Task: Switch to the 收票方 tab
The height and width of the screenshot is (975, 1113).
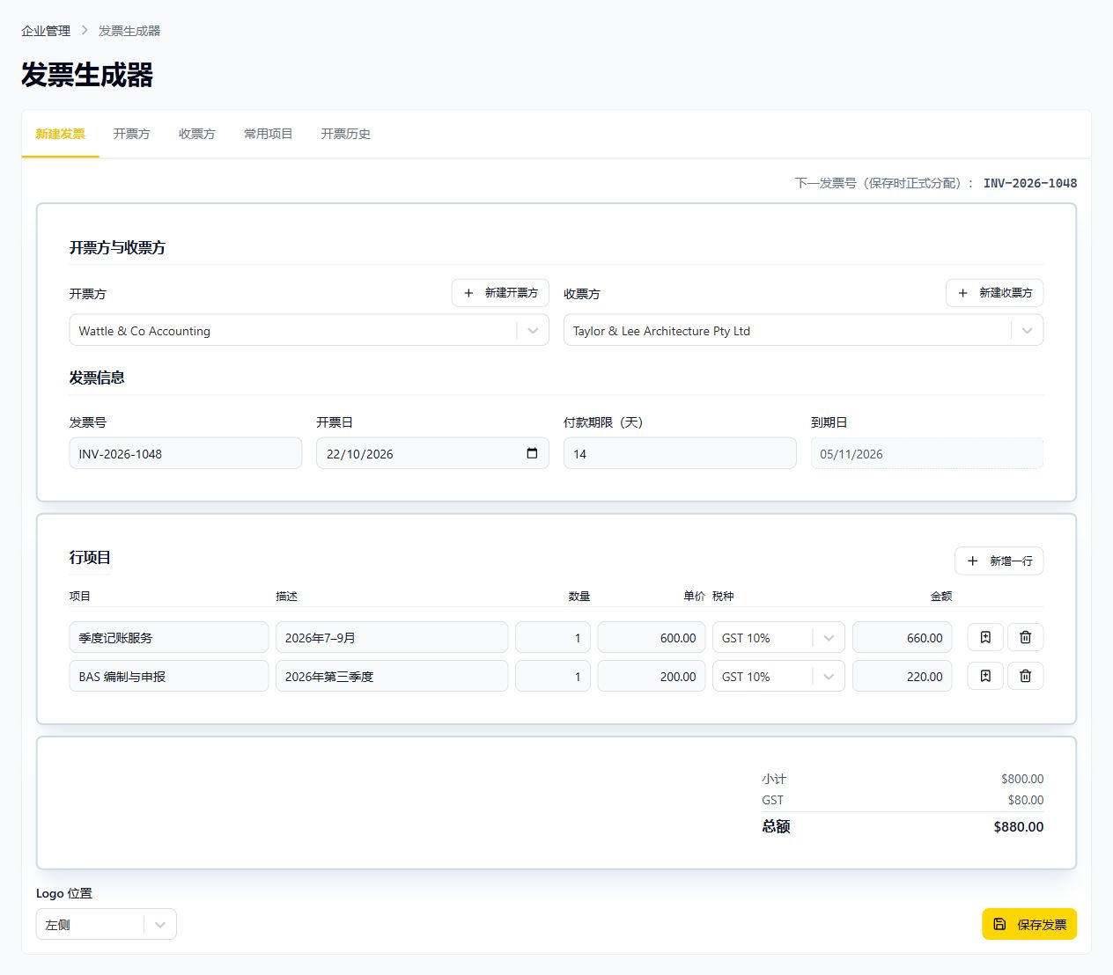Action: coord(196,134)
